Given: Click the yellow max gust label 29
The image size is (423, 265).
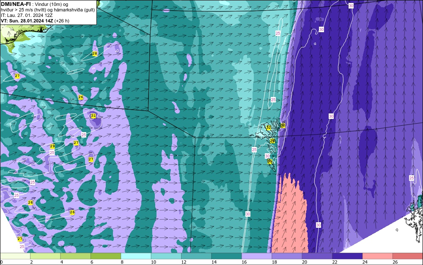Looking at the screenshot, I should tap(52, 146).
